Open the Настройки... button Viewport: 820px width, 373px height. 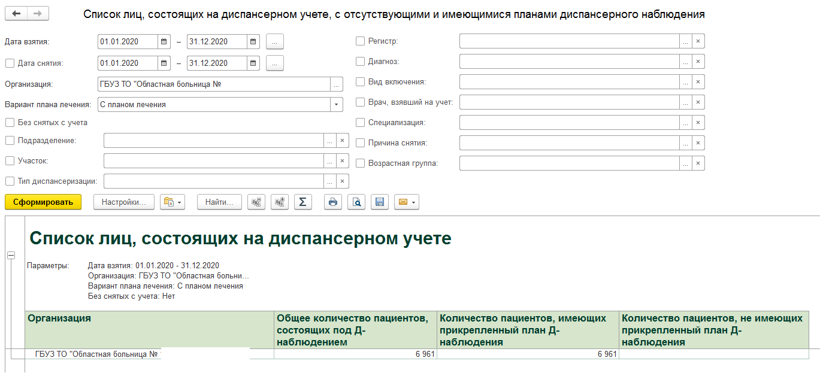click(123, 202)
